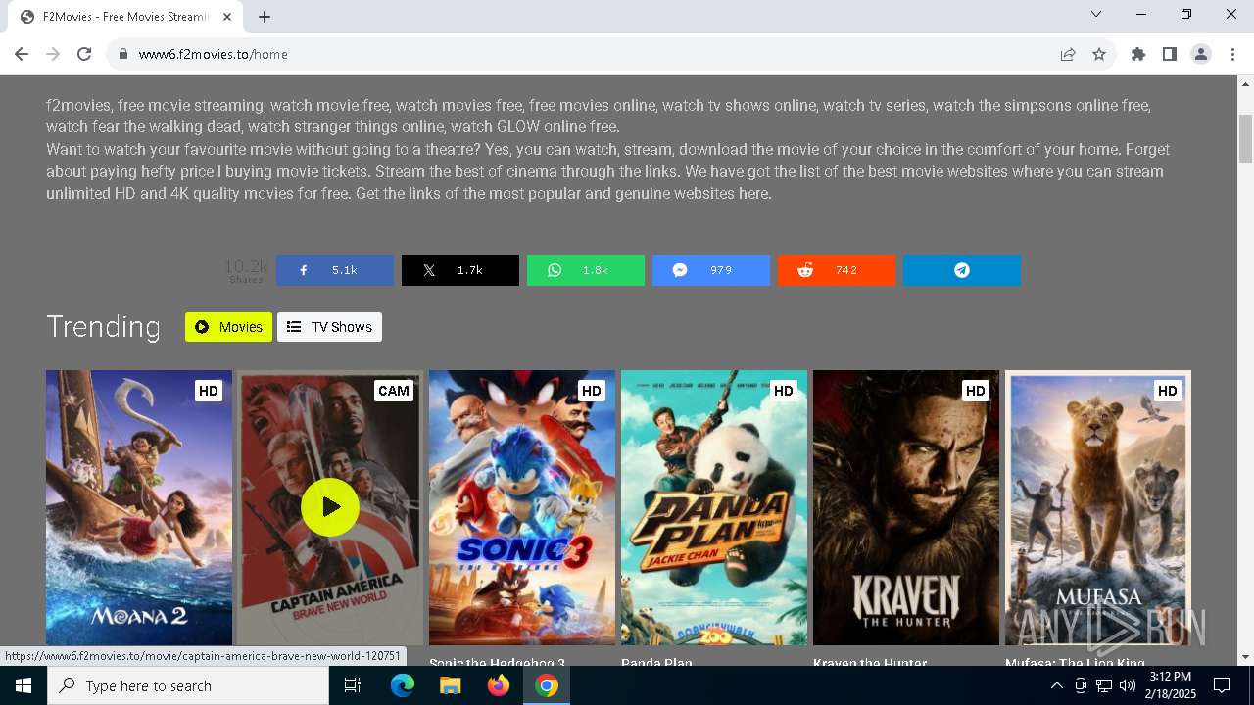Share on X button 1.7k
1254x705 pixels.
460,270
